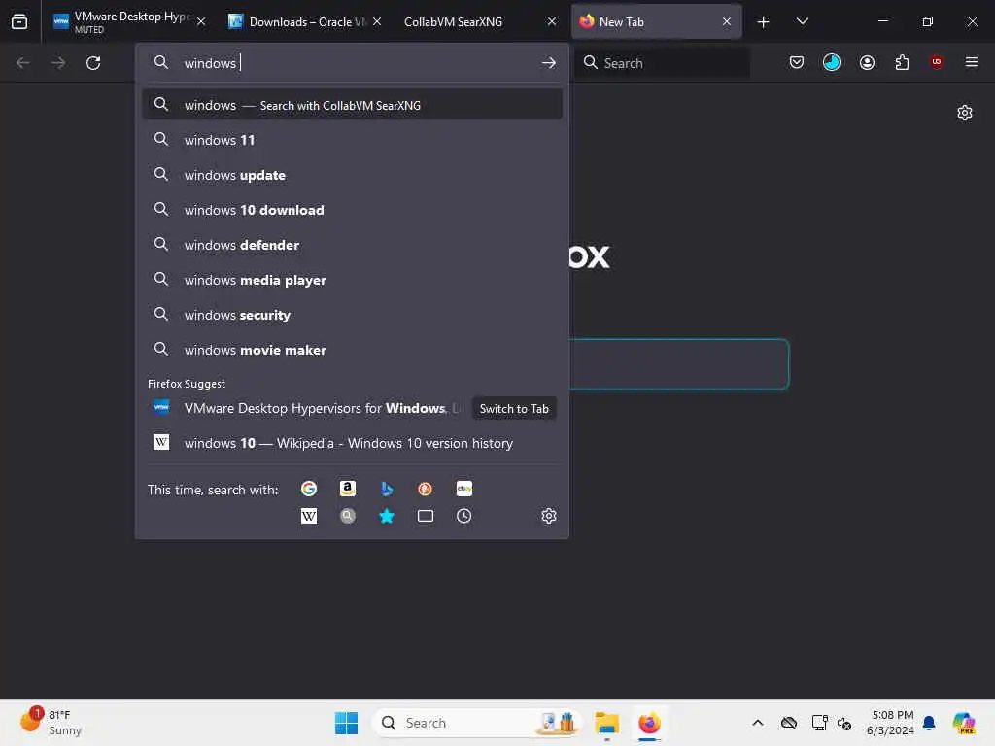Click the network status tray icon

point(819,723)
